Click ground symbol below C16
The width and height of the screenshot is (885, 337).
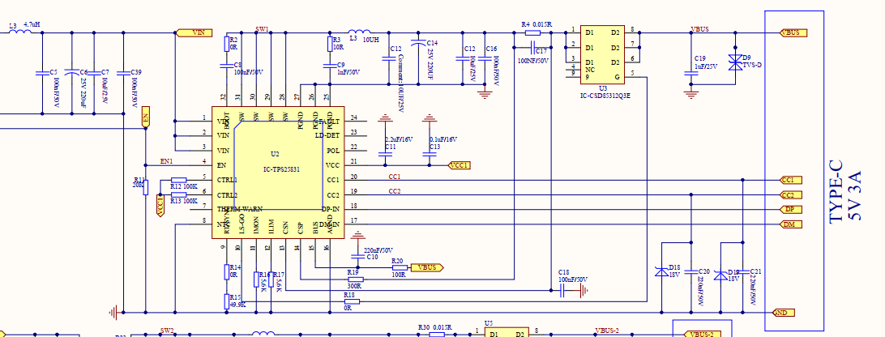coord(484,94)
